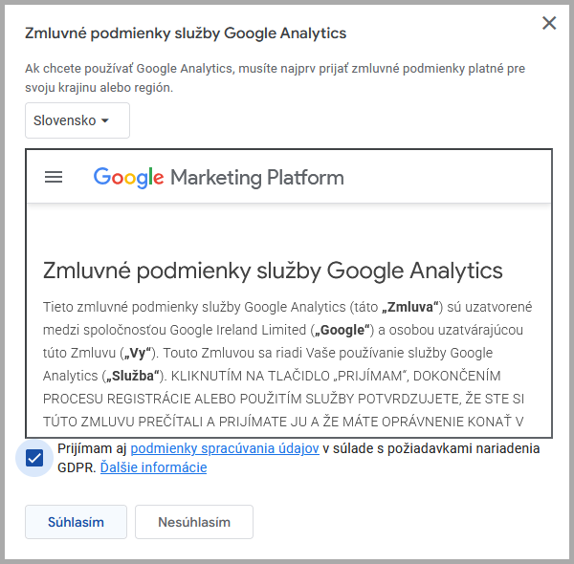
Task: Click the large heading inside the terms frame
Action: click(x=273, y=270)
